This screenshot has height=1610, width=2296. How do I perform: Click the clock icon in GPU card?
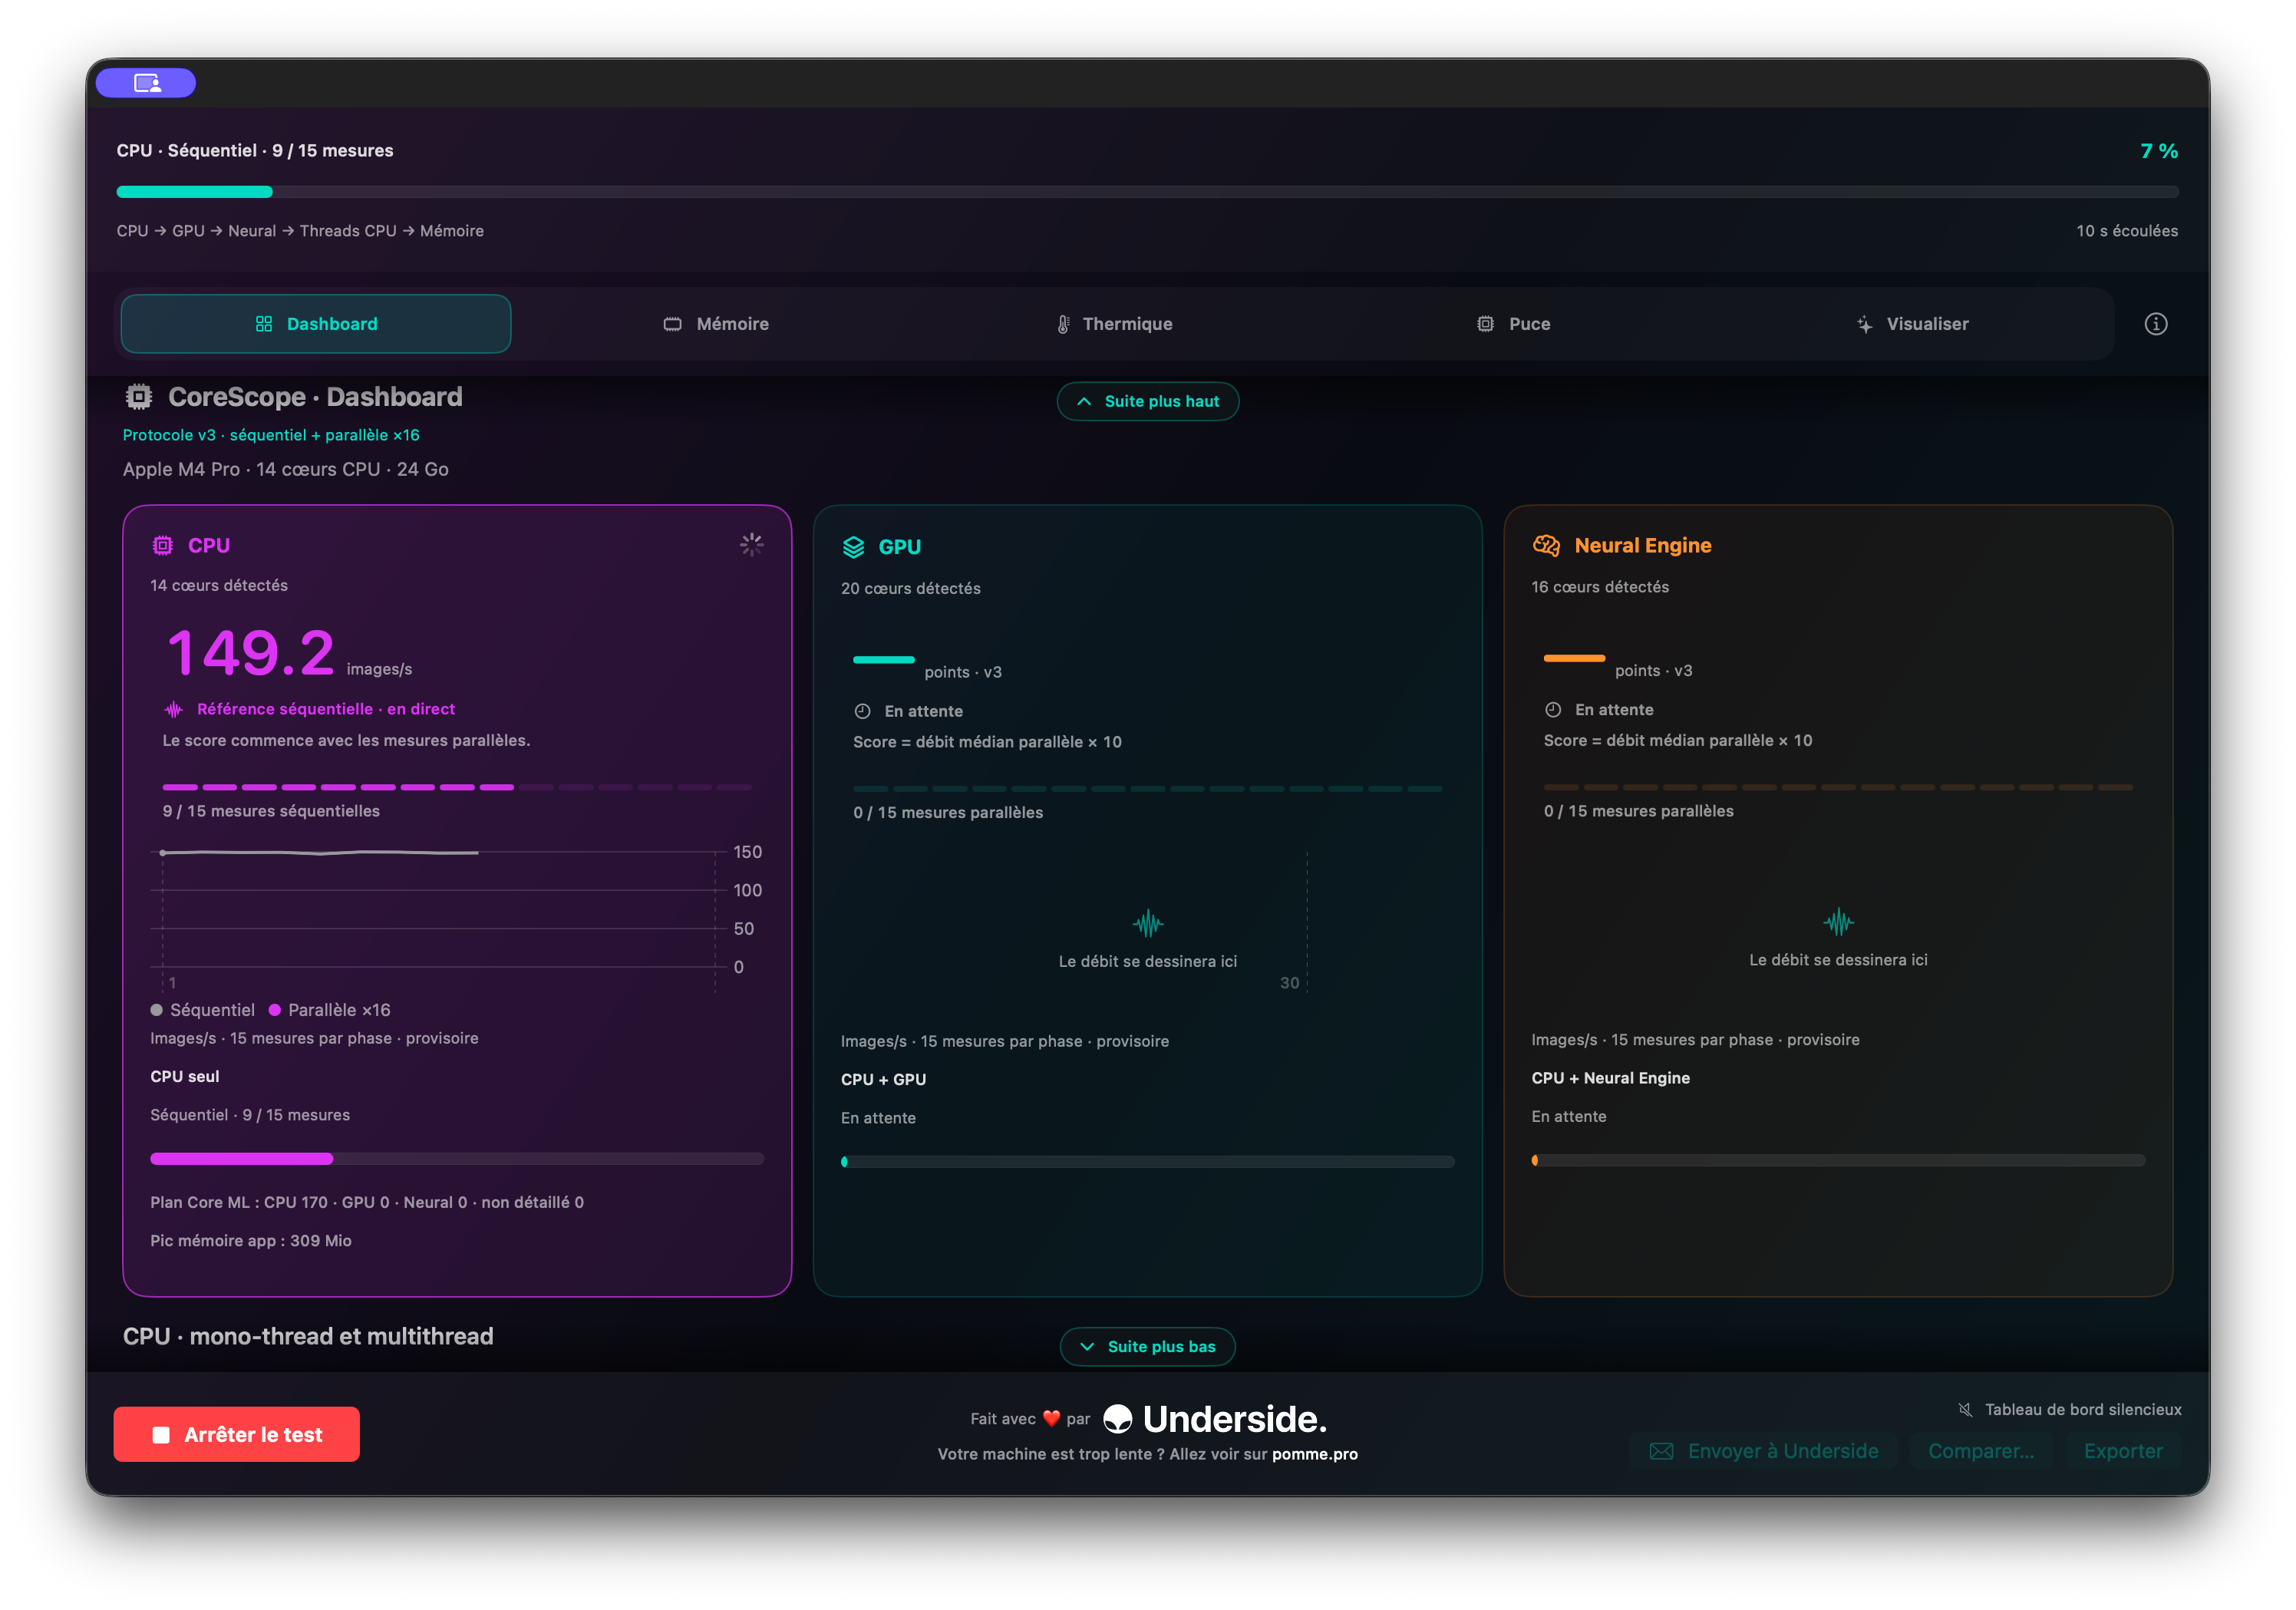click(862, 711)
